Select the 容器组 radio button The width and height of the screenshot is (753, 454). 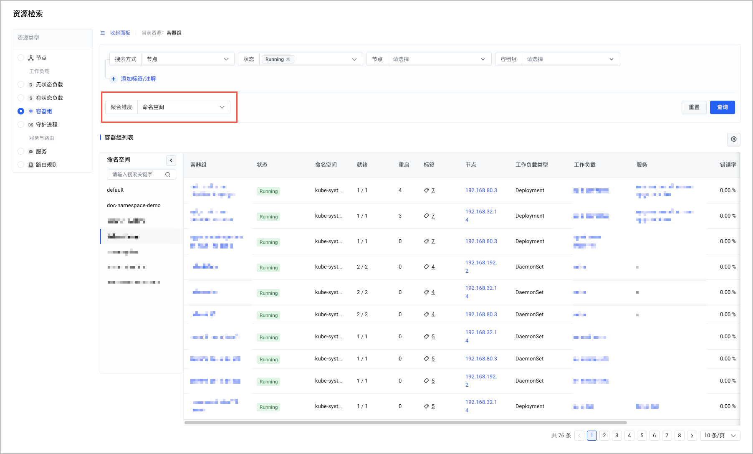[x=21, y=111]
